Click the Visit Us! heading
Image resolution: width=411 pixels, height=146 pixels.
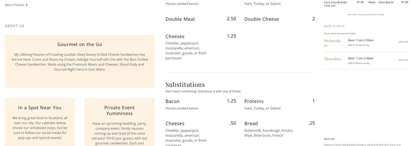click(x=329, y=139)
